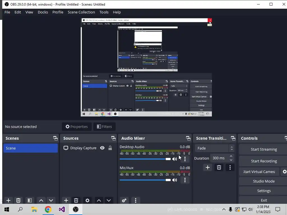
Task: Adjust Desktop Audio volume slider
Action: pyautogui.click(x=145, y=159)
